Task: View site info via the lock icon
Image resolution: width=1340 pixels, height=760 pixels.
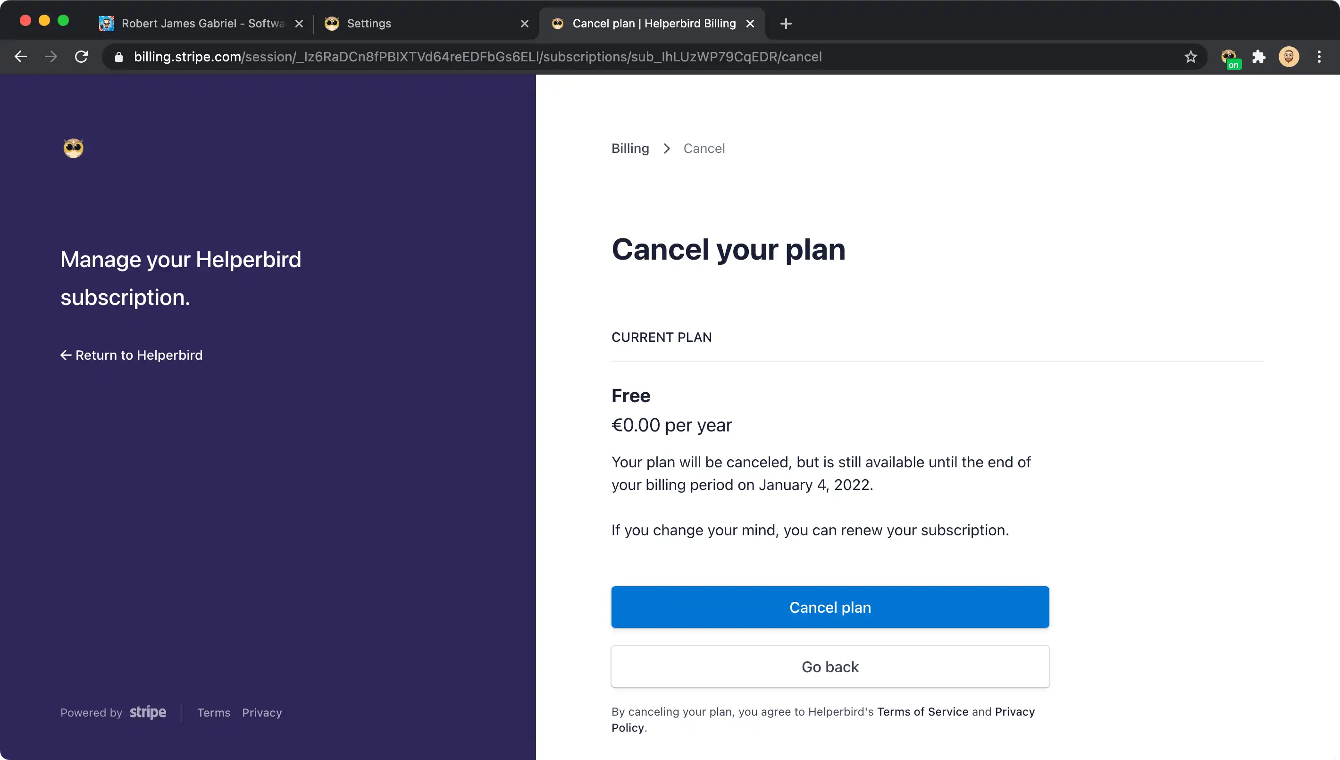Action: pos(119,56)
